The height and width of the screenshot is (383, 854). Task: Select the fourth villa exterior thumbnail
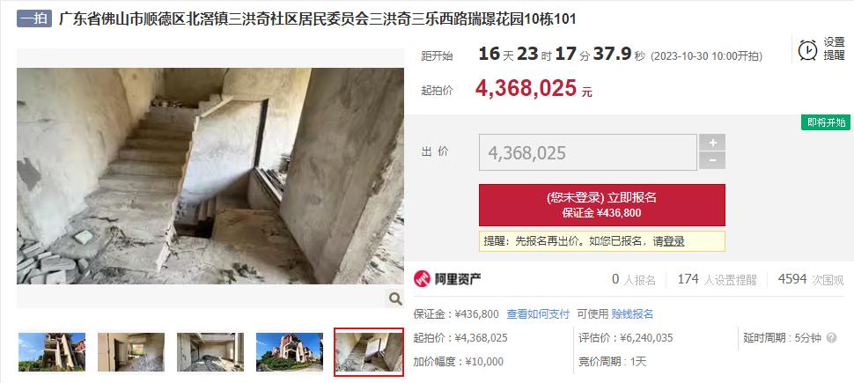point(289,352)
